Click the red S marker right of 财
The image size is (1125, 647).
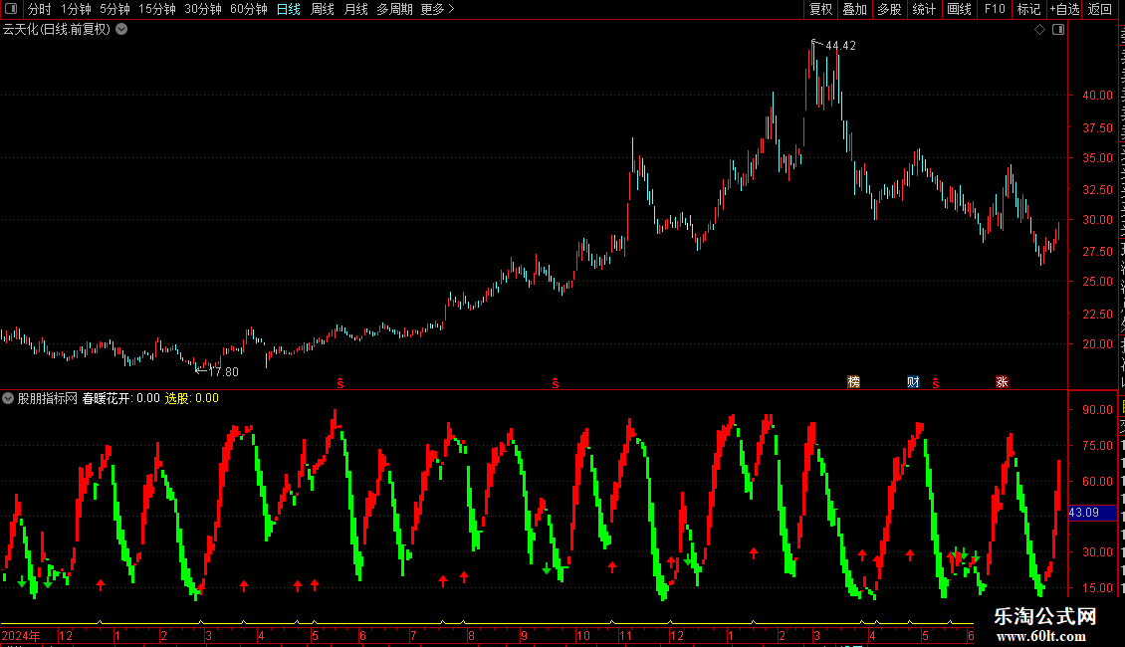936,384
